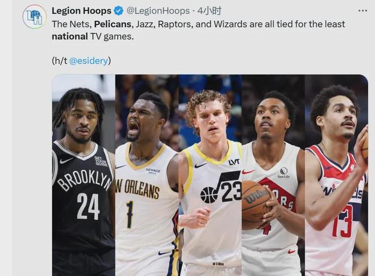Viewport: 375px width, 276px height.
Task: Click the Sun Life patch on jersey
Action: coord(284,173)
